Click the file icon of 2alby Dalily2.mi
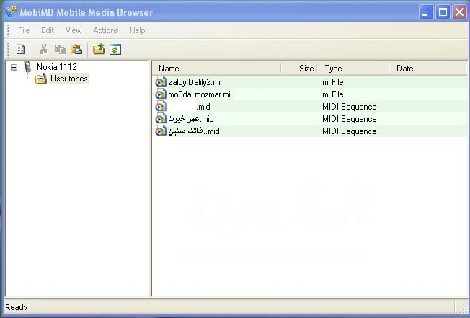 pos(161,81)
